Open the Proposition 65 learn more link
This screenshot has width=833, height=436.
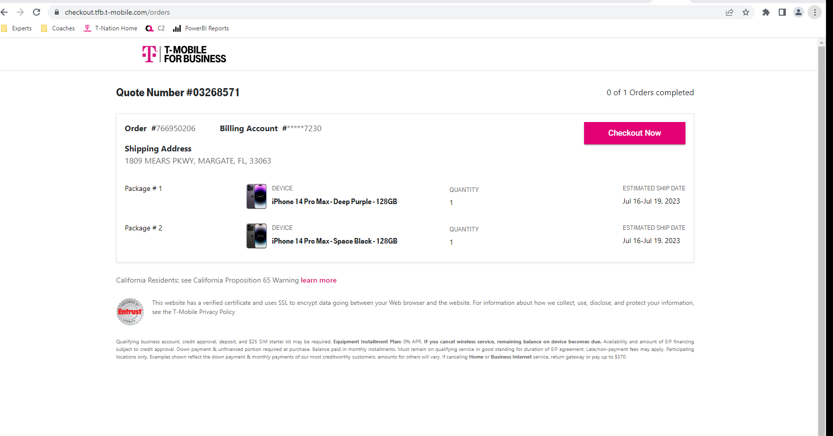click(x=318, y=280)
